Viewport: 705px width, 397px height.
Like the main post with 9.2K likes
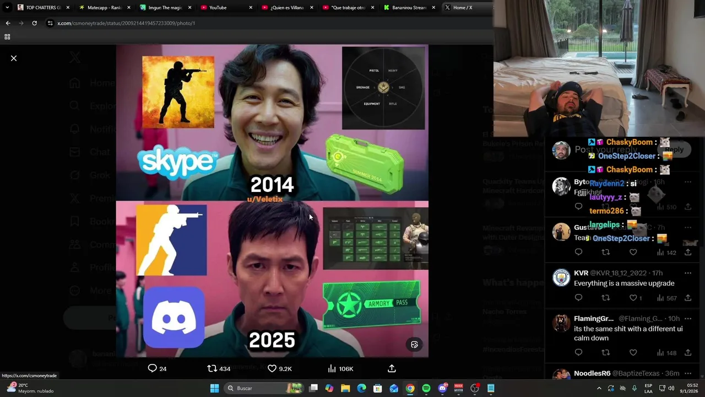tap(280, 368)
